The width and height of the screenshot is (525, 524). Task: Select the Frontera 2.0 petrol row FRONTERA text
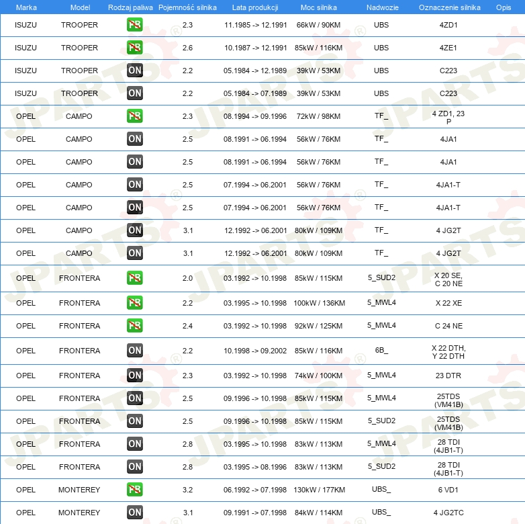[79, 278]
